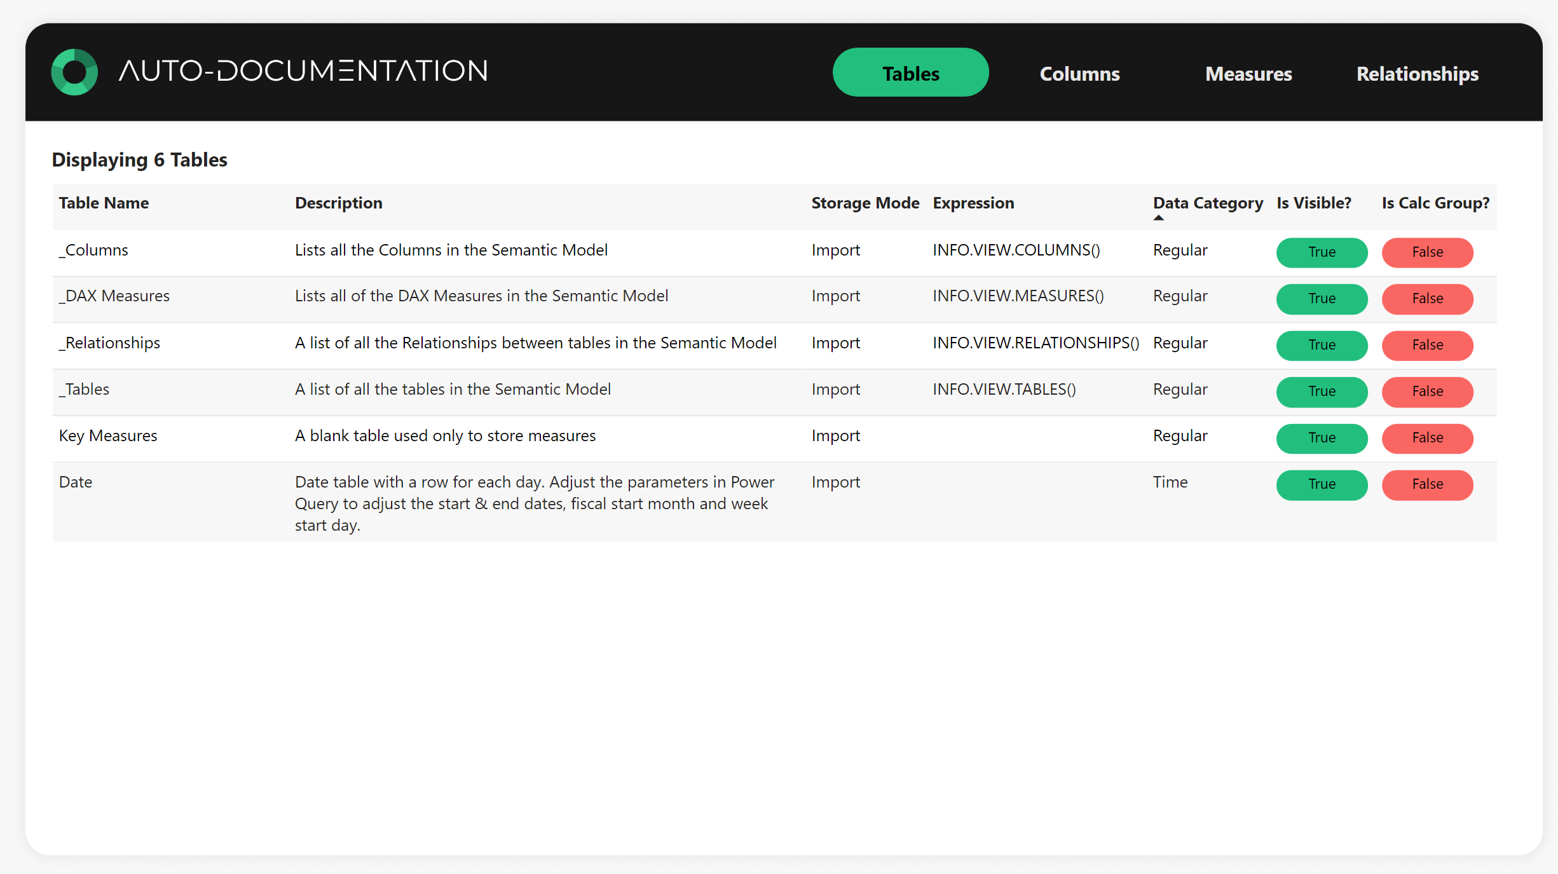Click False badge in _Tables row

[x=1427, y=392]
